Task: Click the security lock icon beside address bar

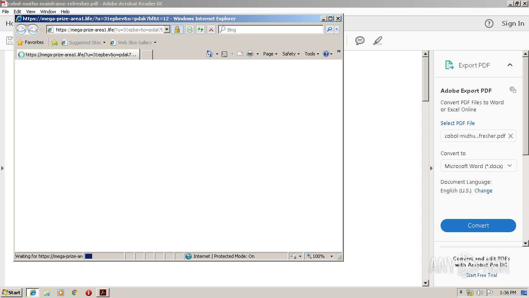Action: 177,29
